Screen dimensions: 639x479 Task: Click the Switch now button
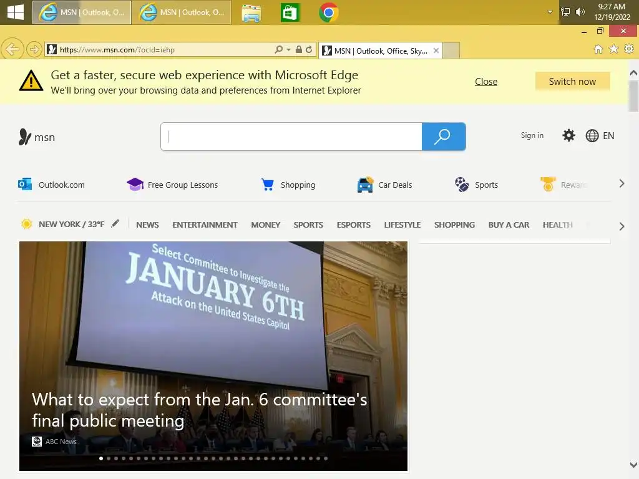pos(572,82)
